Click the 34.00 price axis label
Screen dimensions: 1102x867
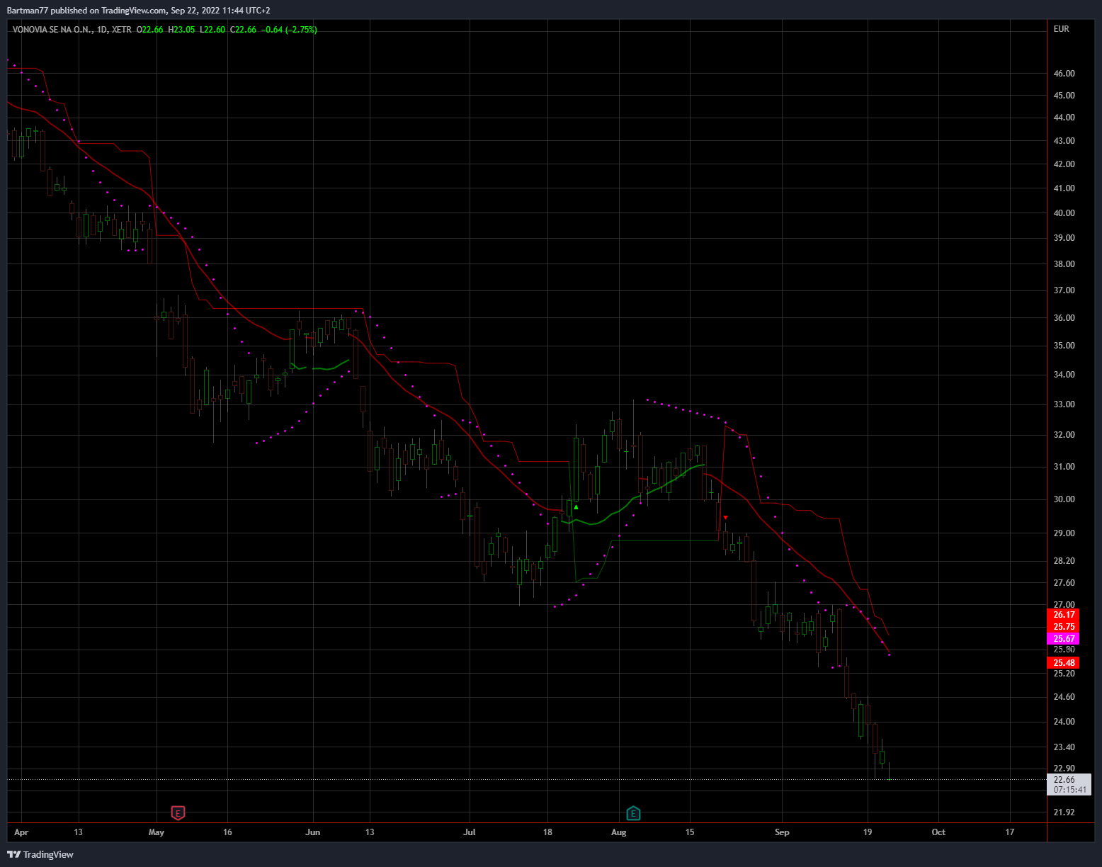(x=1064, y=375)
